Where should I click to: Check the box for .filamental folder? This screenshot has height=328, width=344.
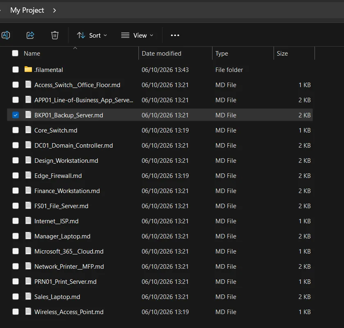click(x=16, y=70)
